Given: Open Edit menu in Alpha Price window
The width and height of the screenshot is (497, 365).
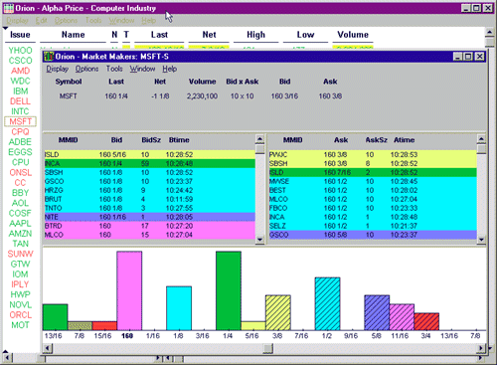Looking at the screenshot, I should coord(41,21).
